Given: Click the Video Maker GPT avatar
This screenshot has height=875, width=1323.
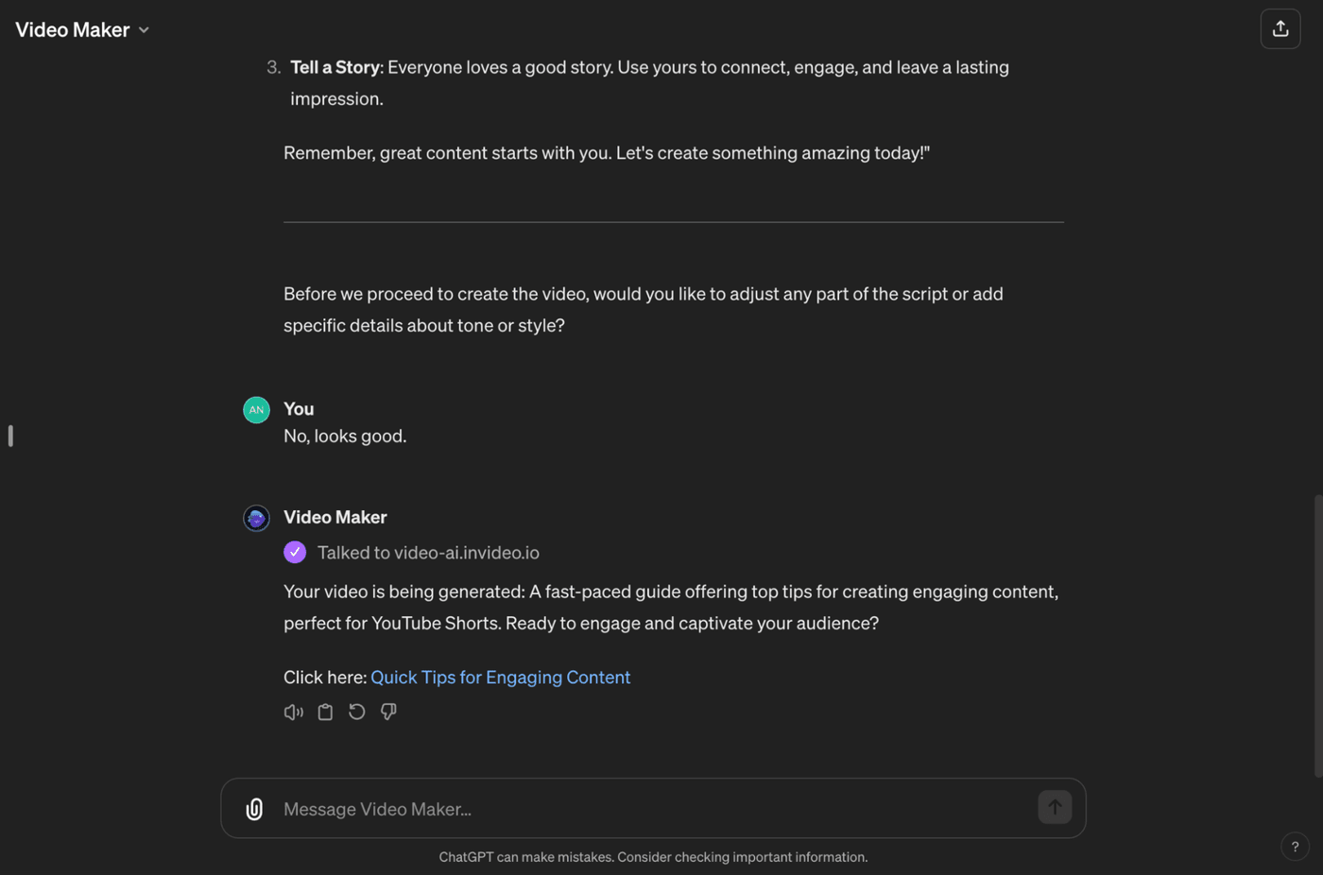Looking at the screenshot, I should [255, 518].
